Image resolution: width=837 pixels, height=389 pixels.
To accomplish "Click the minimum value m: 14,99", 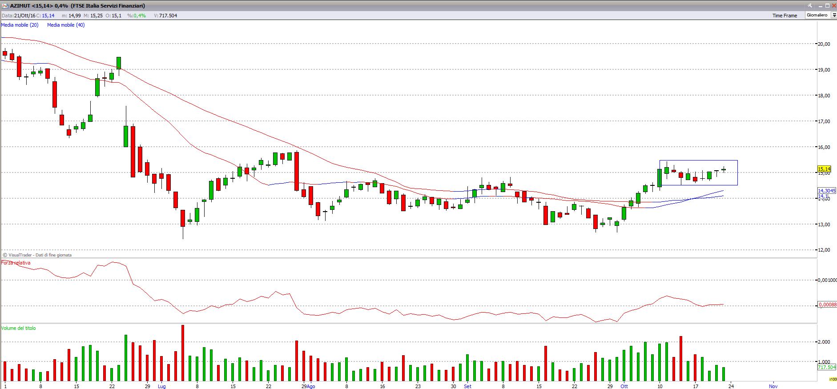I will (71, 16).
